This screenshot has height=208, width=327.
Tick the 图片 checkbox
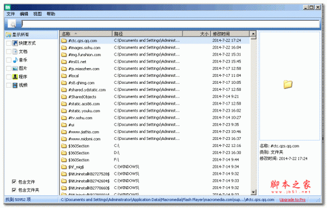9,69
